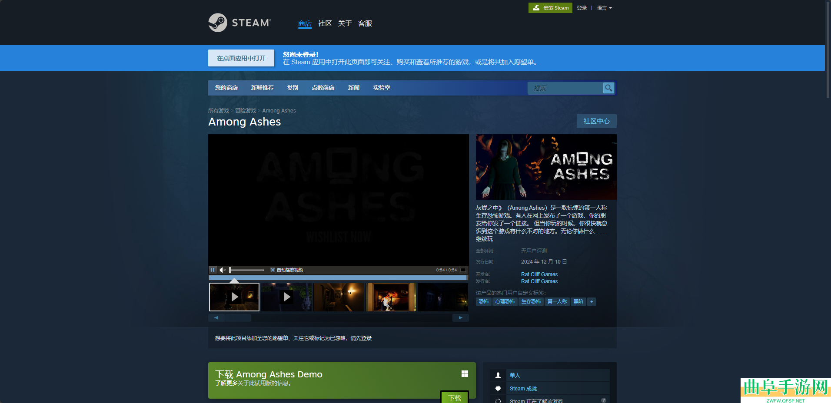Click the 生存恐怖 tag
The height and width of the screenshot is (403, 831).
(x=531, y=301)
